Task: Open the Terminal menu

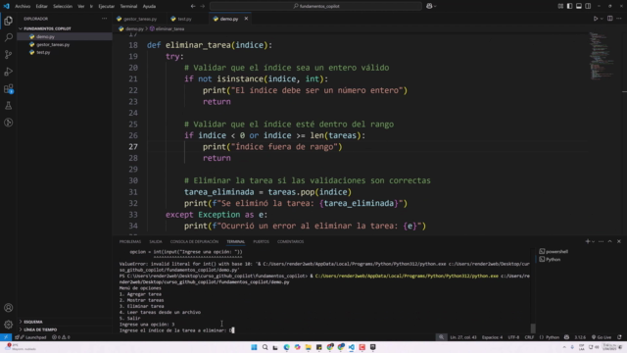Action: point(128,6)
